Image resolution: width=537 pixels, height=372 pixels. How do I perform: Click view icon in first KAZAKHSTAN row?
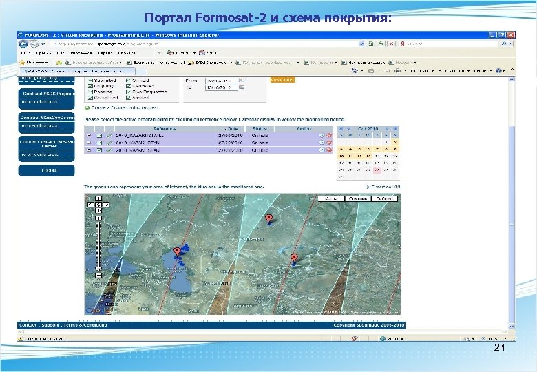coord(322,135)
